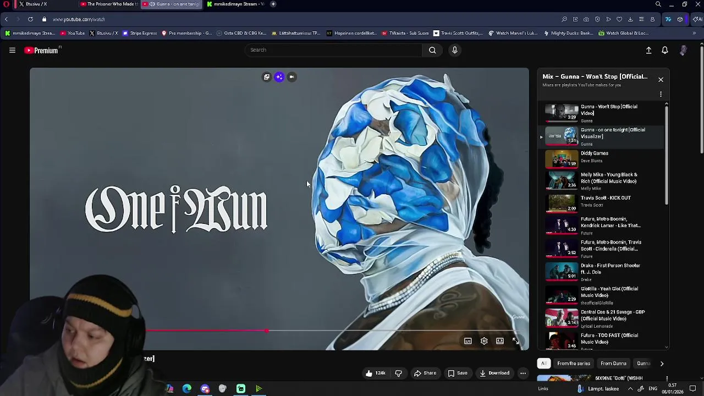The width and height of the screenshot is (704, 396).
Task: Expand the system tray hidden icons chevron
Action: [x=630, y=389]
